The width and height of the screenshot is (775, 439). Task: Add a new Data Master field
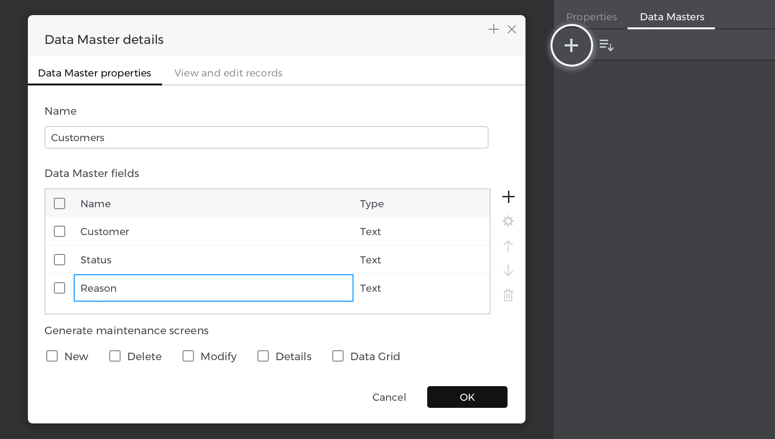coord(508,197)
